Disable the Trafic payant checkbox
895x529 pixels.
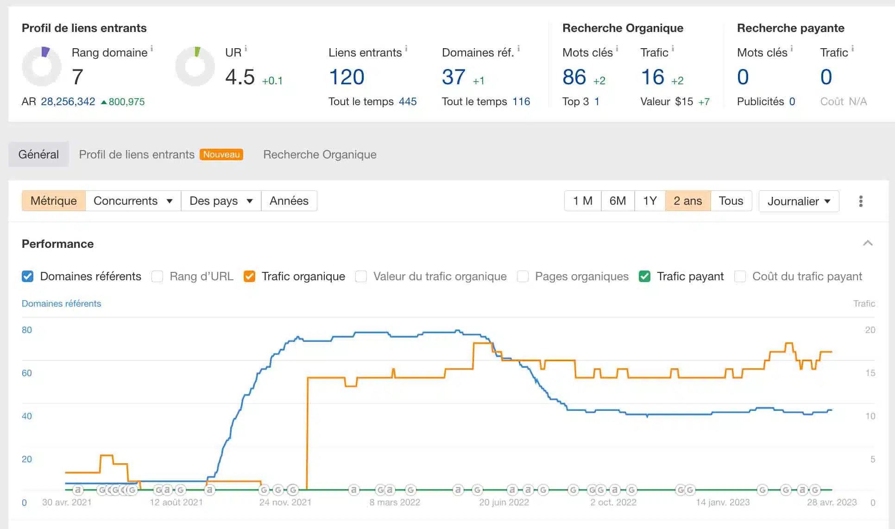(x=644, y=277)
